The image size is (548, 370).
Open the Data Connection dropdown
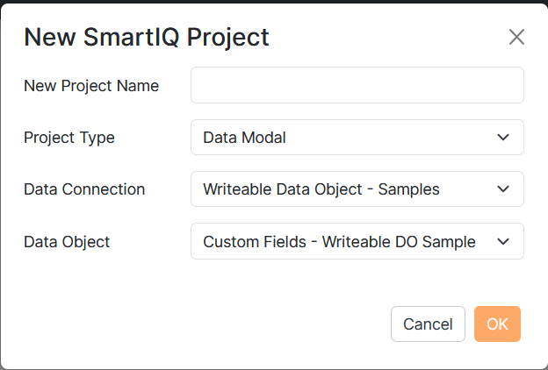point(357,189)
